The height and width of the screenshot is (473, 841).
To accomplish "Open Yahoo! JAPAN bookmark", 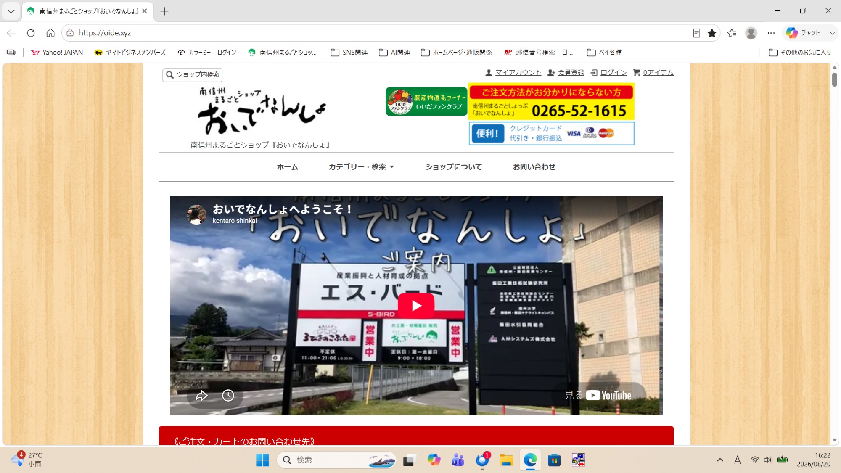I will click(57, 53).
